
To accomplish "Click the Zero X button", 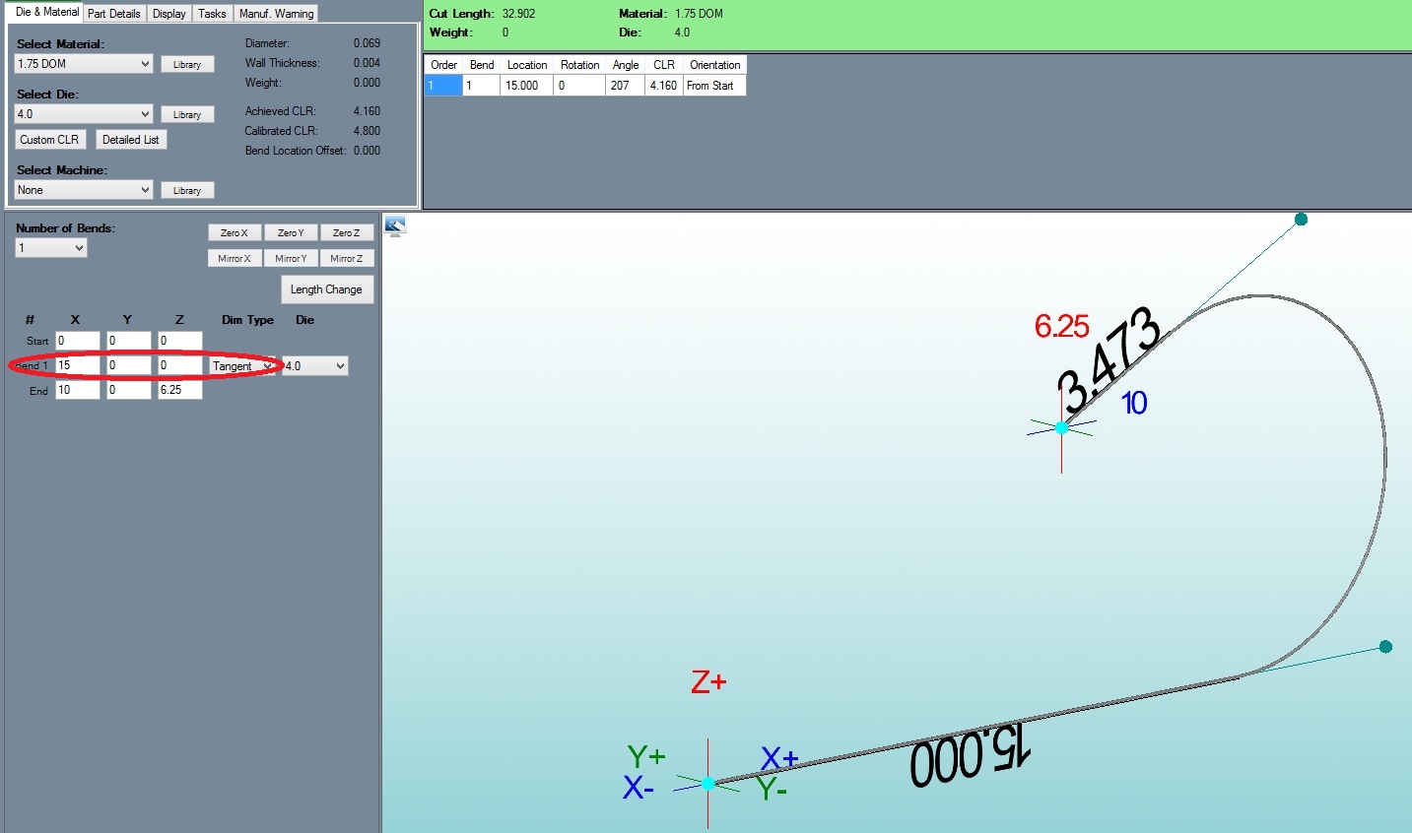I will pos(234,233).
